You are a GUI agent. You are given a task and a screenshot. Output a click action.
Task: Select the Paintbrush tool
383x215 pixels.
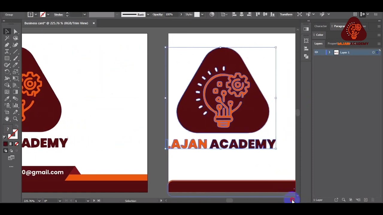(x=16, y=58)
